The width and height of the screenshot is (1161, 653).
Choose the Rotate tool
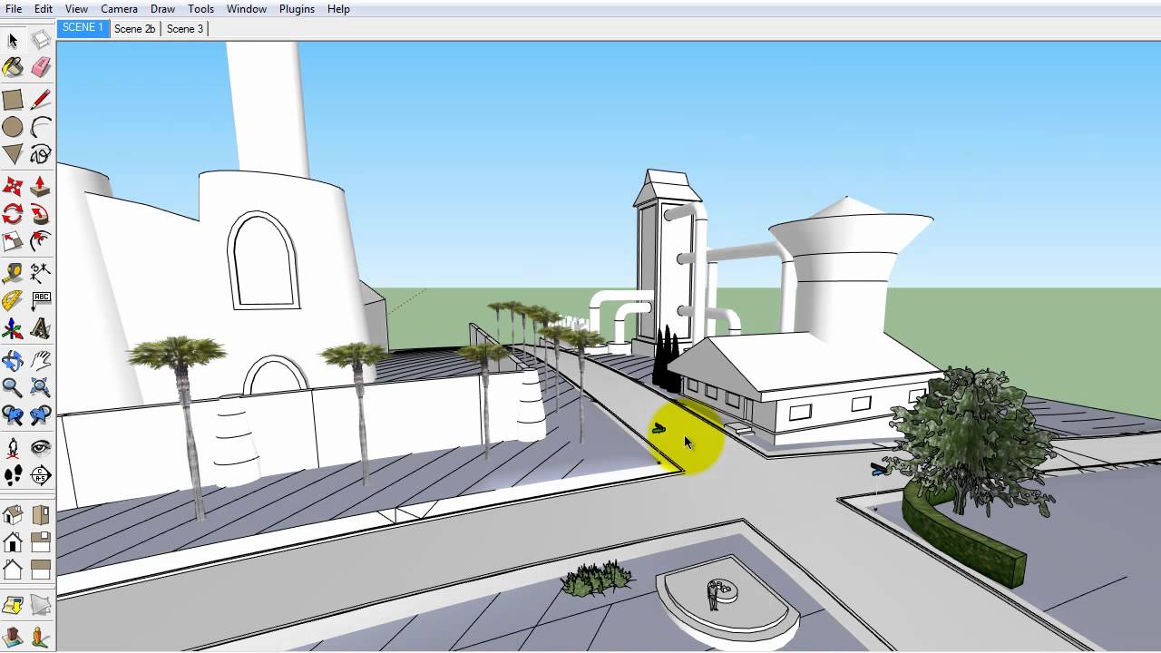tap(13, 214)
